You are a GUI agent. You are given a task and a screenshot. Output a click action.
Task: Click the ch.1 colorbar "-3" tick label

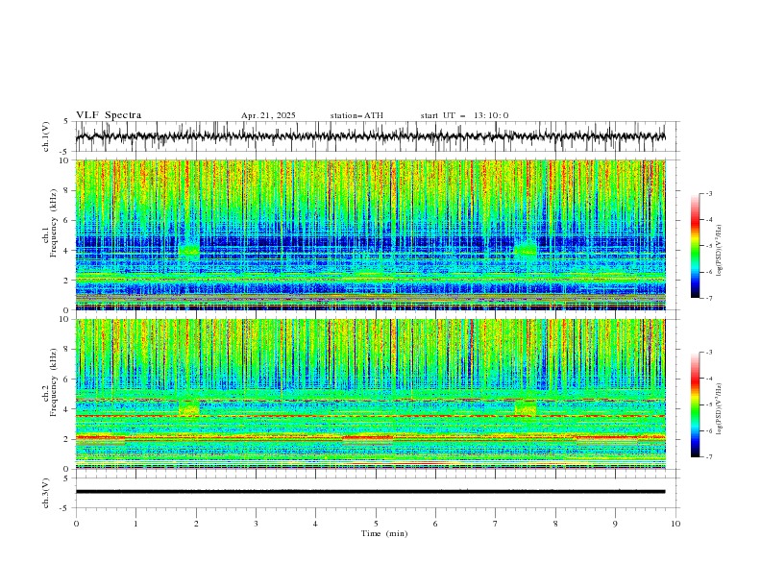(x=709, y=193)
